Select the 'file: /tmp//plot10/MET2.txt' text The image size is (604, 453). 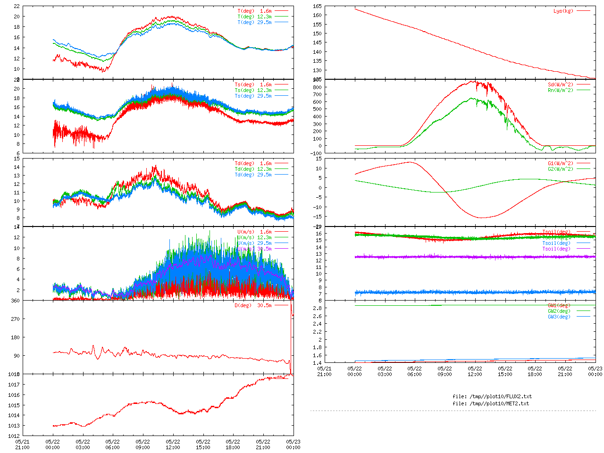pyautogui.click(x=491, y=404)
